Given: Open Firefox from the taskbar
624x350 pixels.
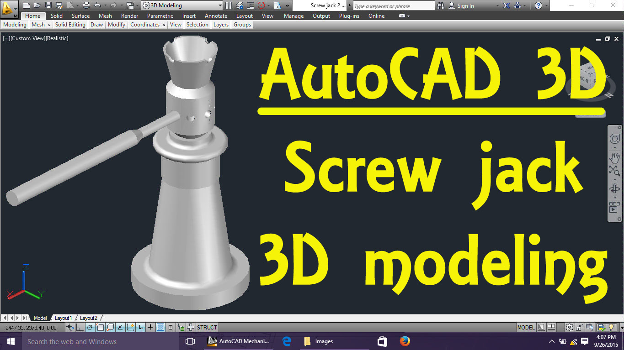Looking at the screenshot, I should click(x=405, y=341).
